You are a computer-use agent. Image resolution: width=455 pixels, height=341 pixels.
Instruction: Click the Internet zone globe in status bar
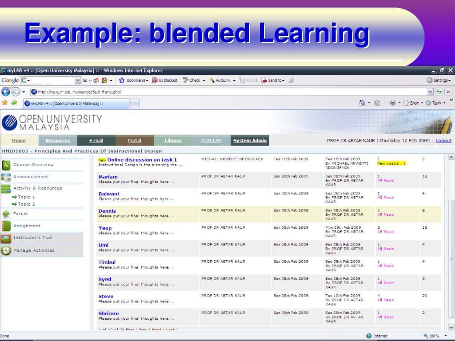[x=369, y=336]
